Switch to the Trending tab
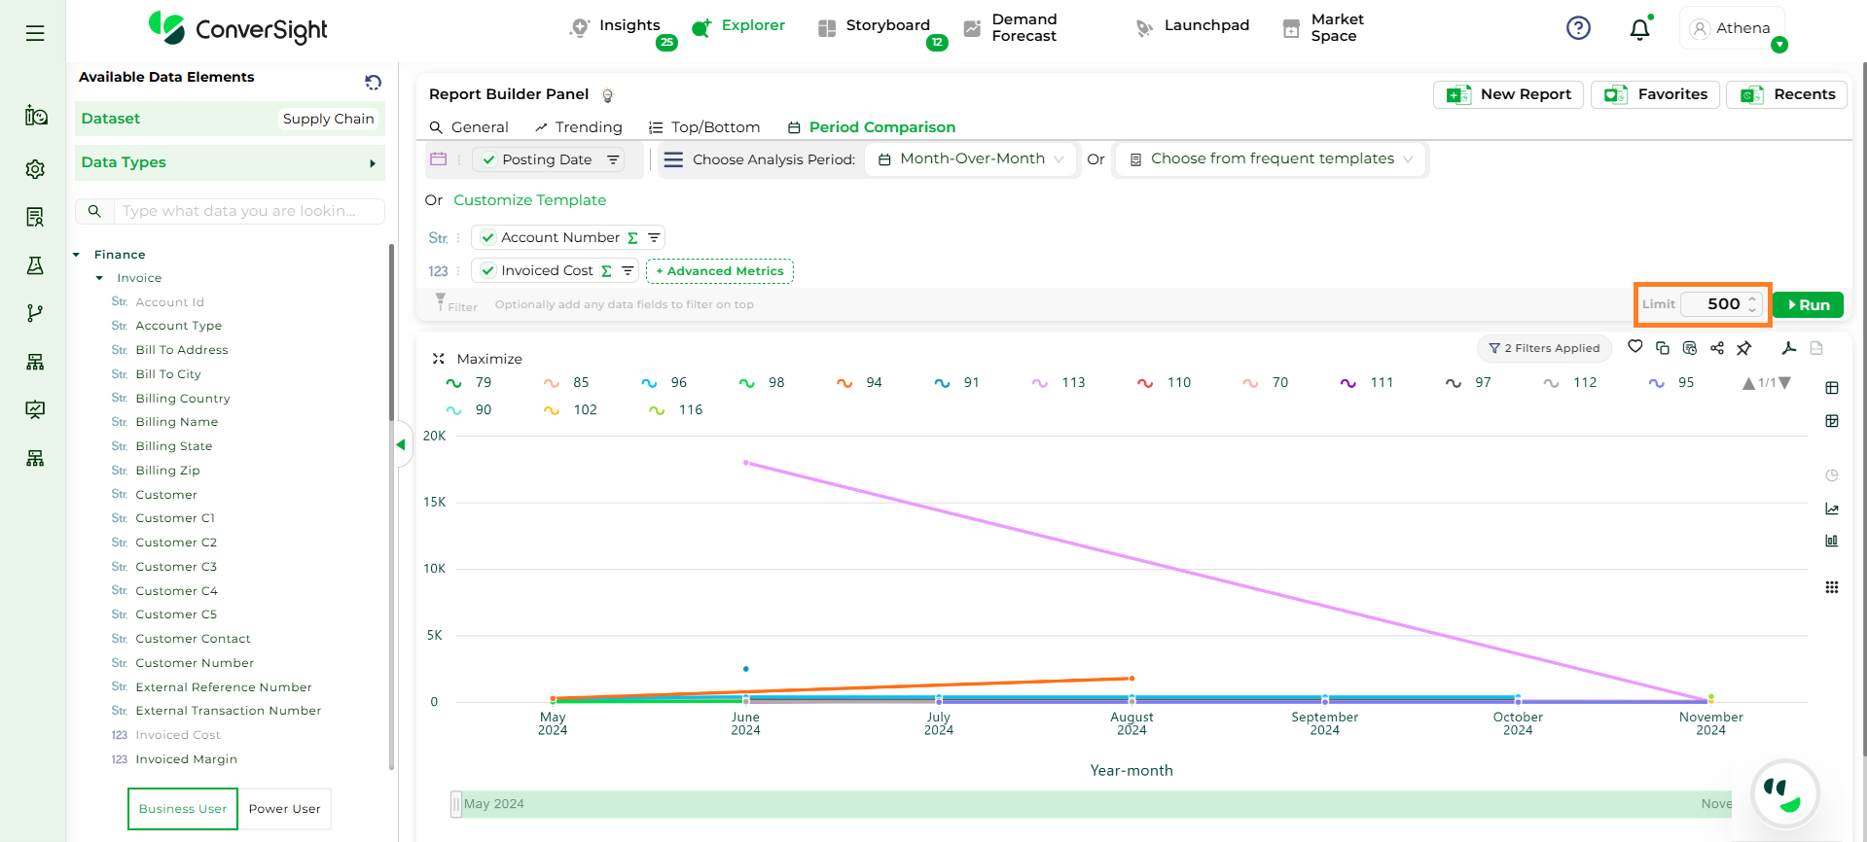This screenshot has height=842, width=1867. point(578,127)
